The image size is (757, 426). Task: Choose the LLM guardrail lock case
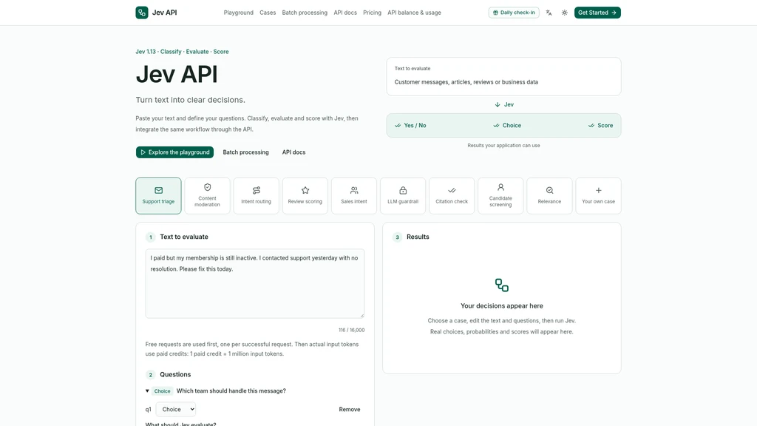403,195
